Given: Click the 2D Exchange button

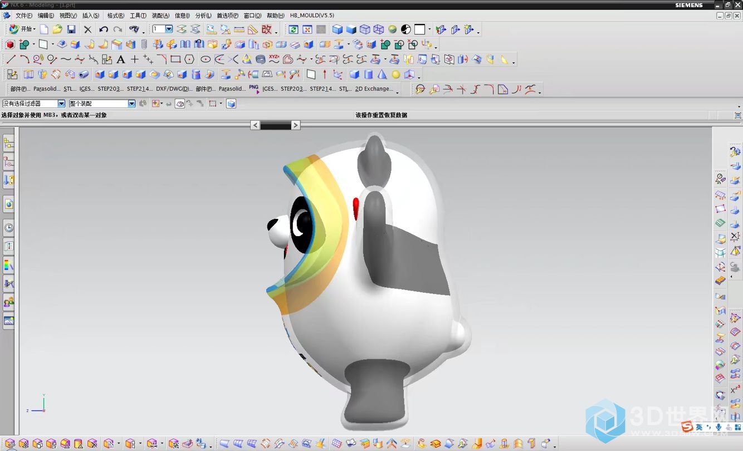Looking at the screenshot, I should coord(374,89).
